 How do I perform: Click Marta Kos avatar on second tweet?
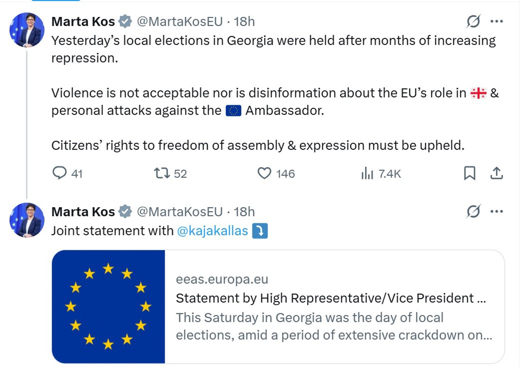(x=27, y=220)
